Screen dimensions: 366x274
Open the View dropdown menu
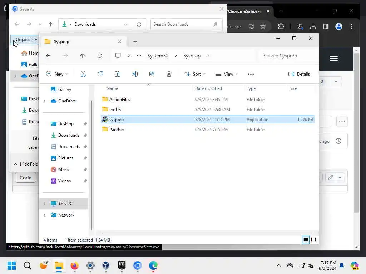(x=226, y=74)
